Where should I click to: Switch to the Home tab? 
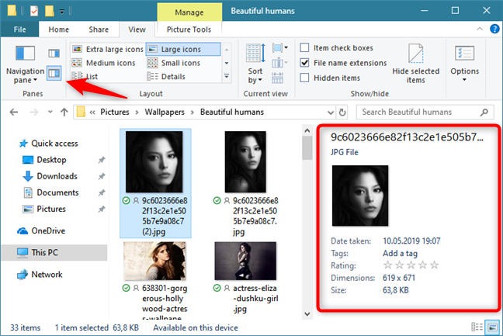(x=59, y=29)
